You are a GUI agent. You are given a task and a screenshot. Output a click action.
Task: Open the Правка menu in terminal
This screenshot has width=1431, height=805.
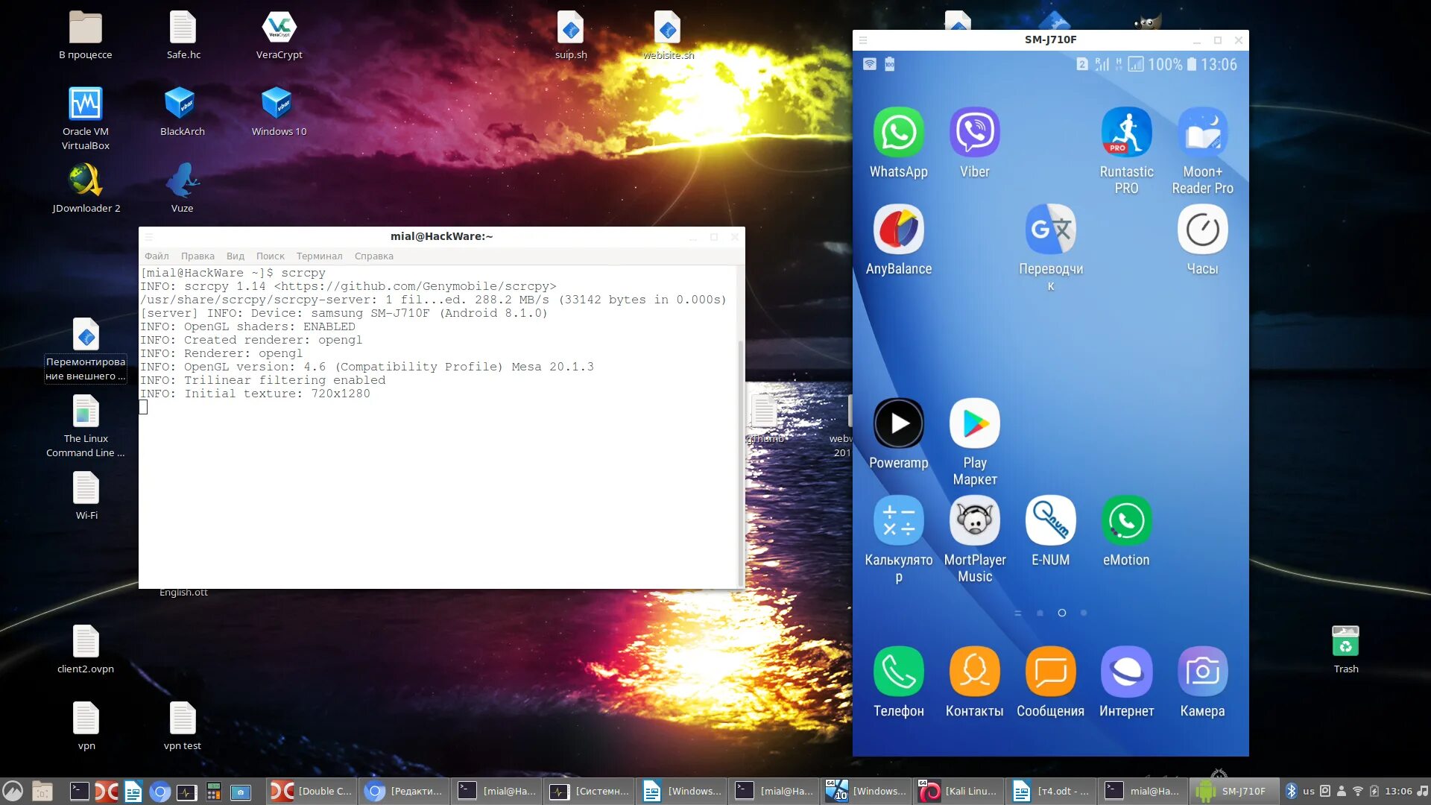(198, 256)
